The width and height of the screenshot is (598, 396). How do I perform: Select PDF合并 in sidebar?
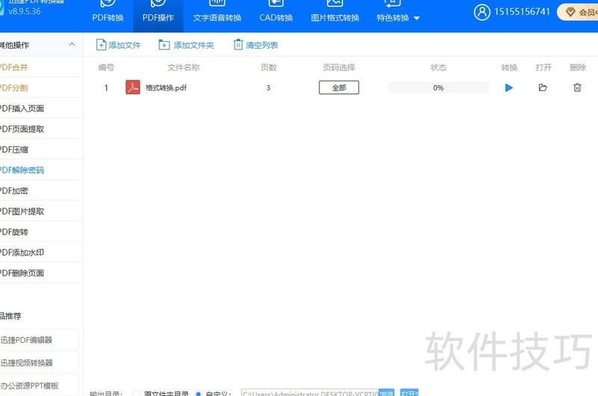click(40, 67)
